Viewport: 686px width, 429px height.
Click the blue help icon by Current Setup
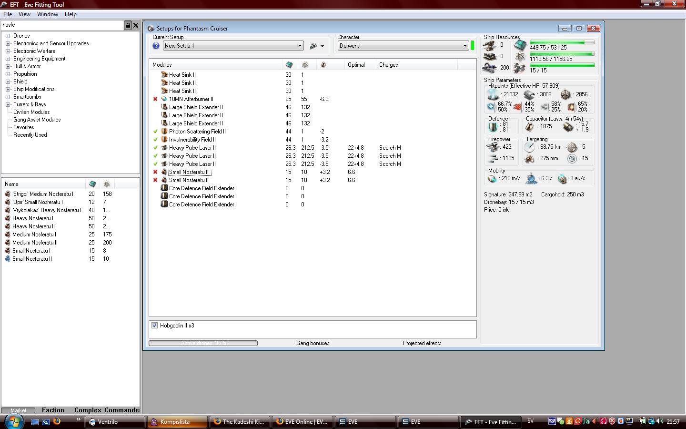coord(156,46)
